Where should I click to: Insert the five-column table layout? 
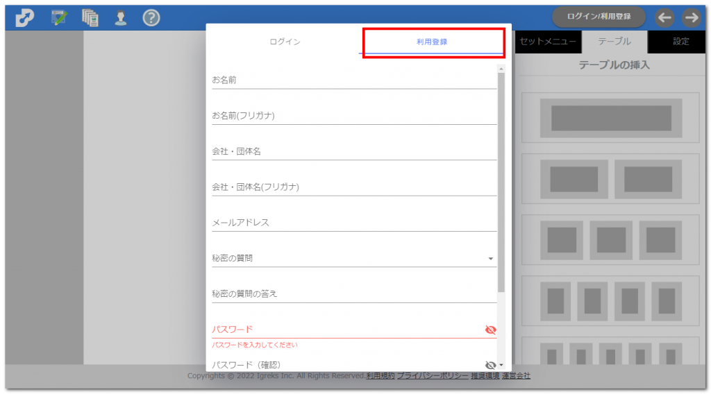611,351
